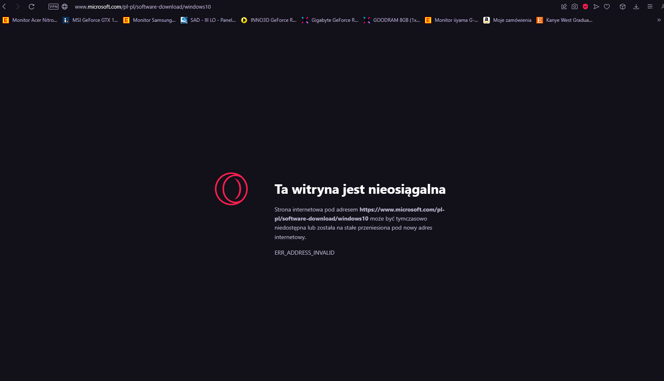The image size is (664, 381).
Task: Click the ERR_ADDRESS_INVALID error code
Action: click(x=305, y=253)
